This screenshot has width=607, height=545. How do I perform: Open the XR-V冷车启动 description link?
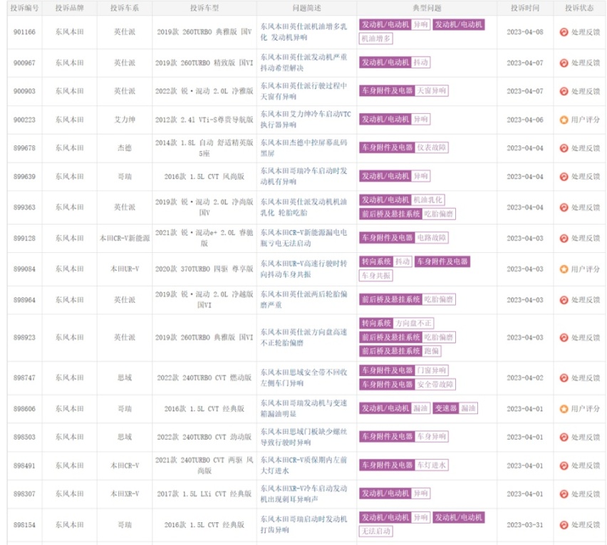tap(303, 494)
